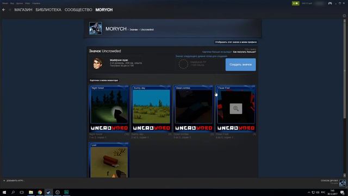Click the Maddyson badge face icon
The height and width of the screenshot is (196, 348).
coord(97,63)
